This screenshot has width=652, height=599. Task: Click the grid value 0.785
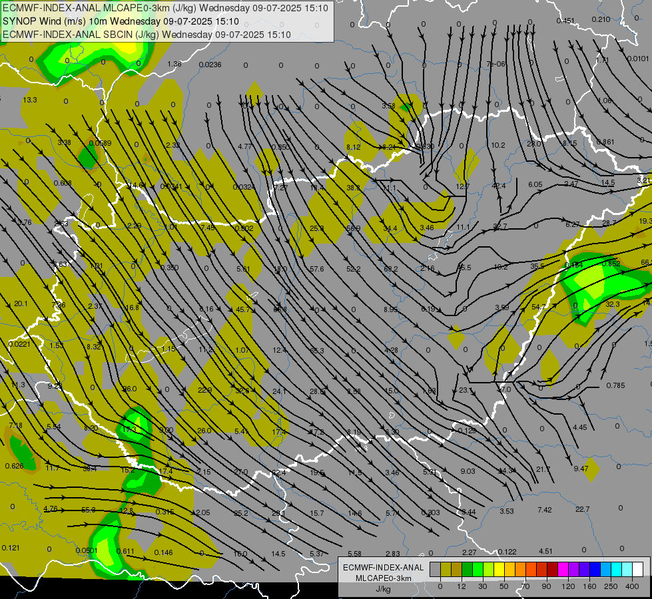[615, 386]
